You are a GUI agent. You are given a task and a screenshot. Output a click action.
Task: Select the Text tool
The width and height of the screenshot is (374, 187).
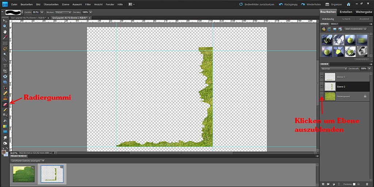5,65
